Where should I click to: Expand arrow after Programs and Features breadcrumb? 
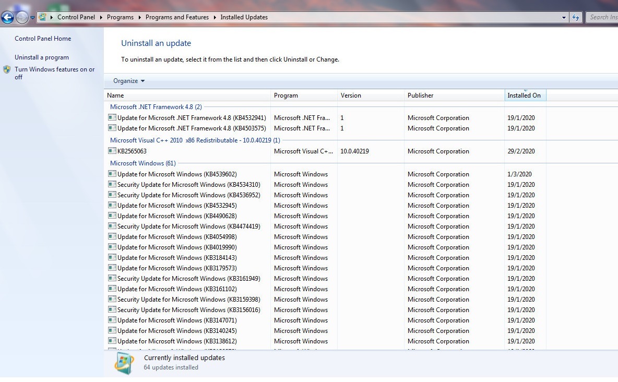coord(215,17)
